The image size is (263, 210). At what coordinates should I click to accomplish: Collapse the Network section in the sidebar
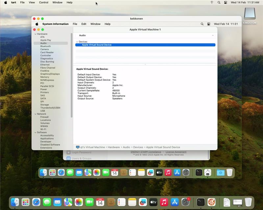point(36,114)
